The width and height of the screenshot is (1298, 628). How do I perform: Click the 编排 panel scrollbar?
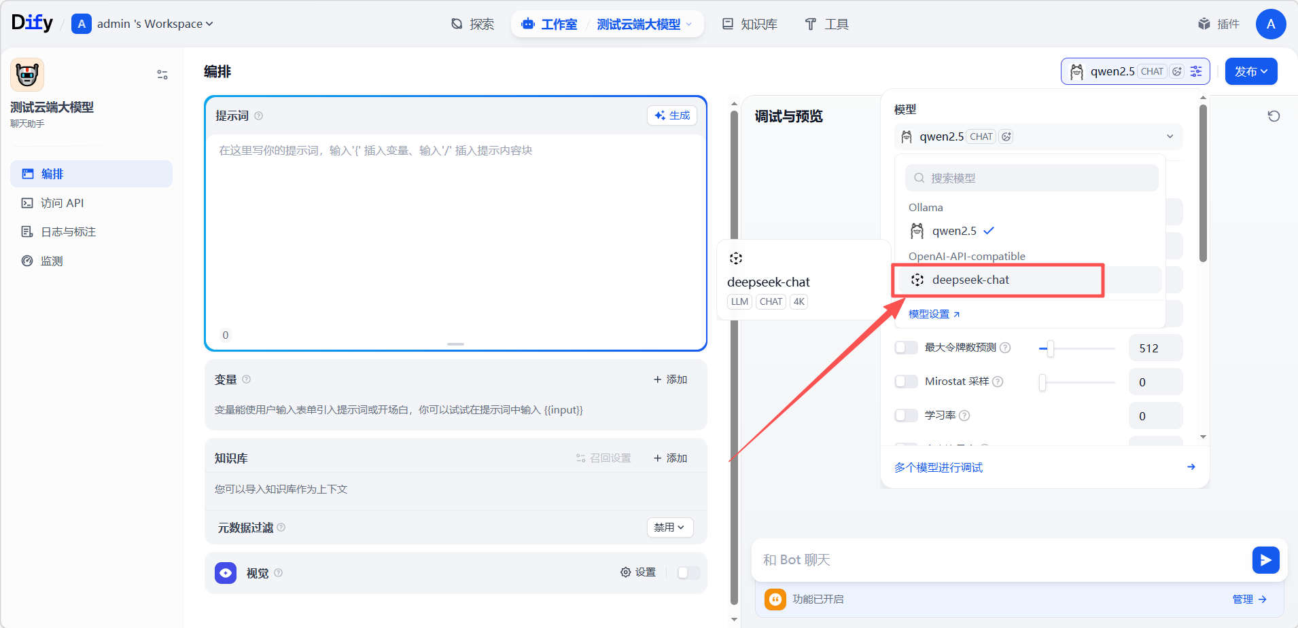(x=734, y=356)
